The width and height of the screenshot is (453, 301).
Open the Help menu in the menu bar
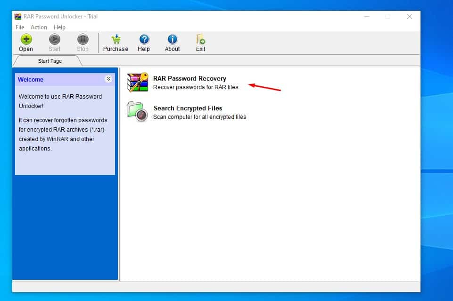[x=59, y=27]
